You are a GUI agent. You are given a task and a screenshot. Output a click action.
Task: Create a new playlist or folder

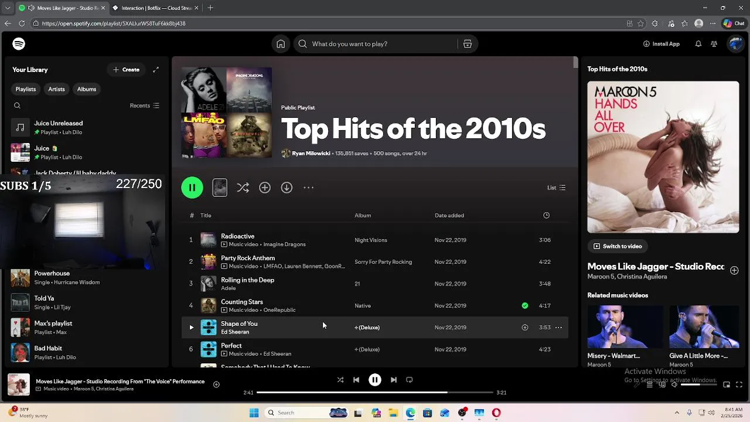coord(127,70)
